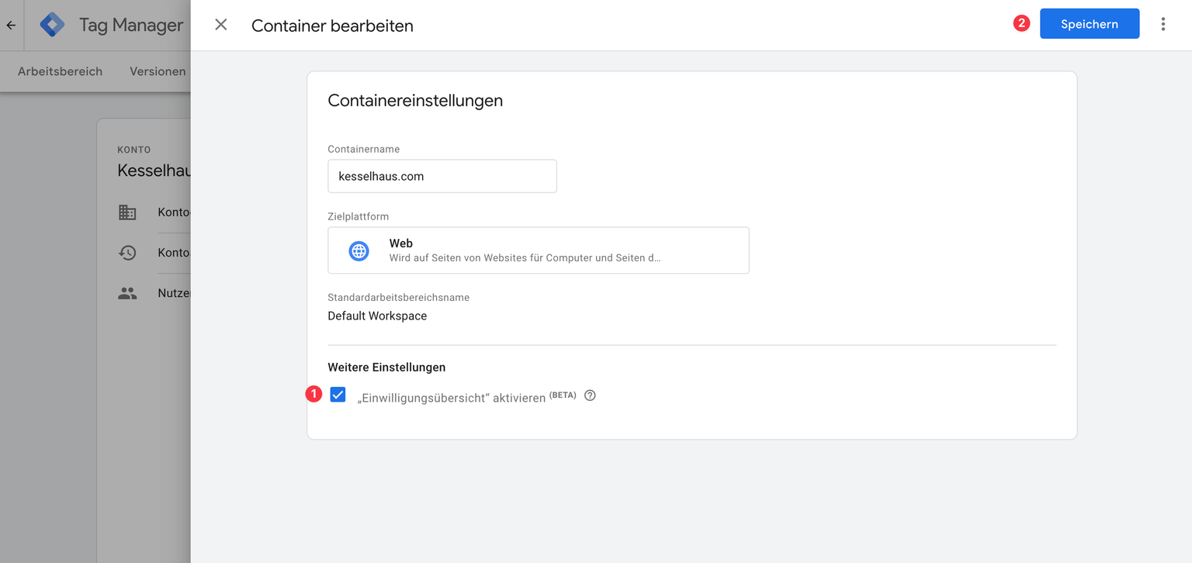
Task: Click the Speichern button
Action: click(x=1089, y=24)
